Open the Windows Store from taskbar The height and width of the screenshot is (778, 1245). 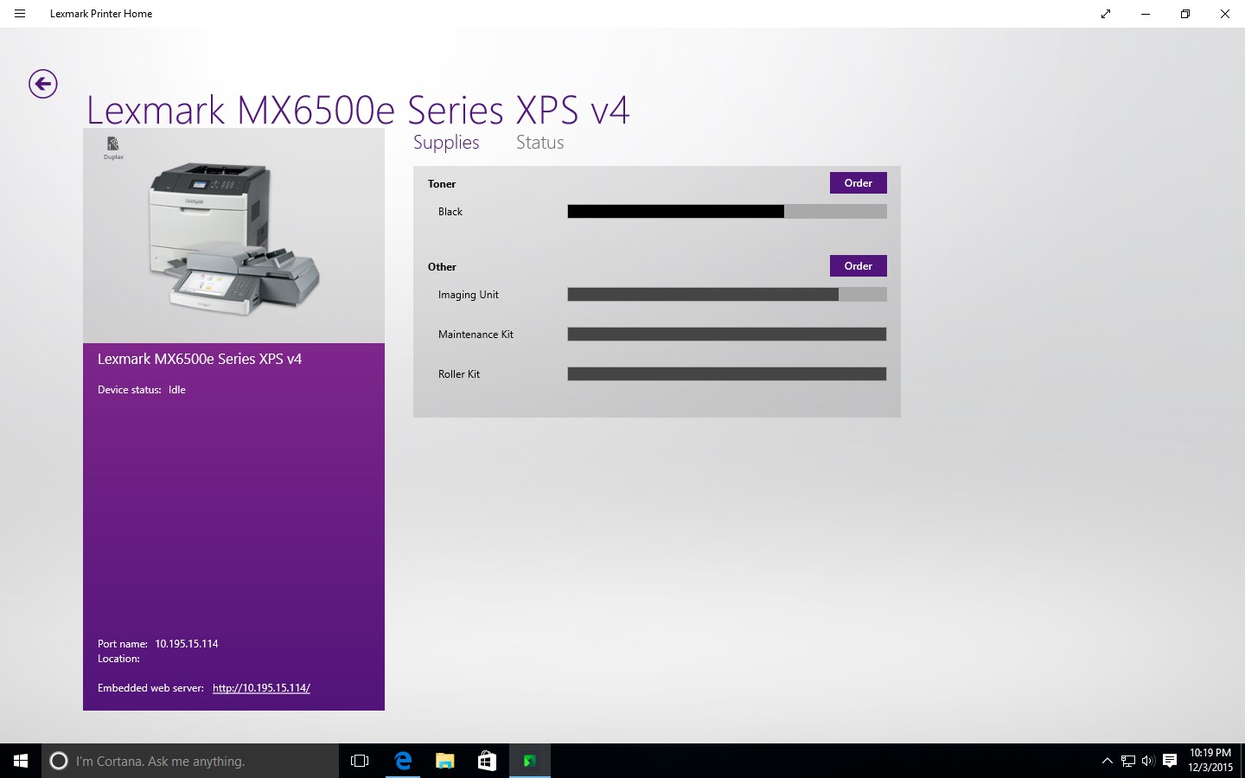point(487,761)
